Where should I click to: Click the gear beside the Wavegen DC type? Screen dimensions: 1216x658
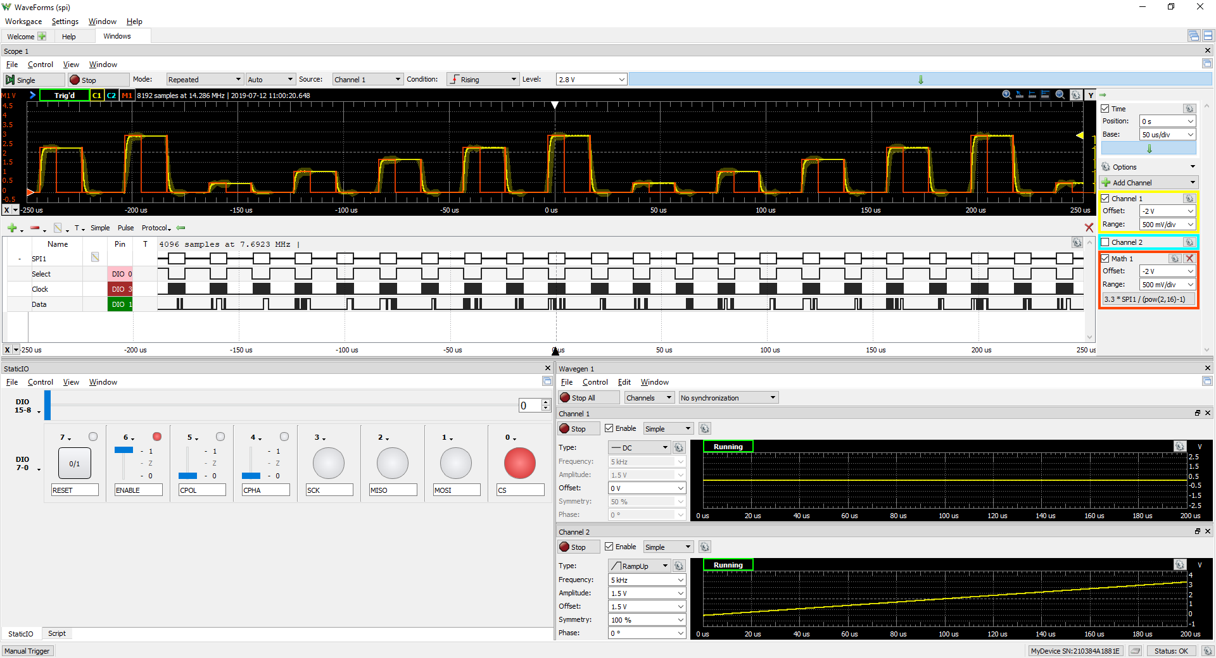pos(679,447)
